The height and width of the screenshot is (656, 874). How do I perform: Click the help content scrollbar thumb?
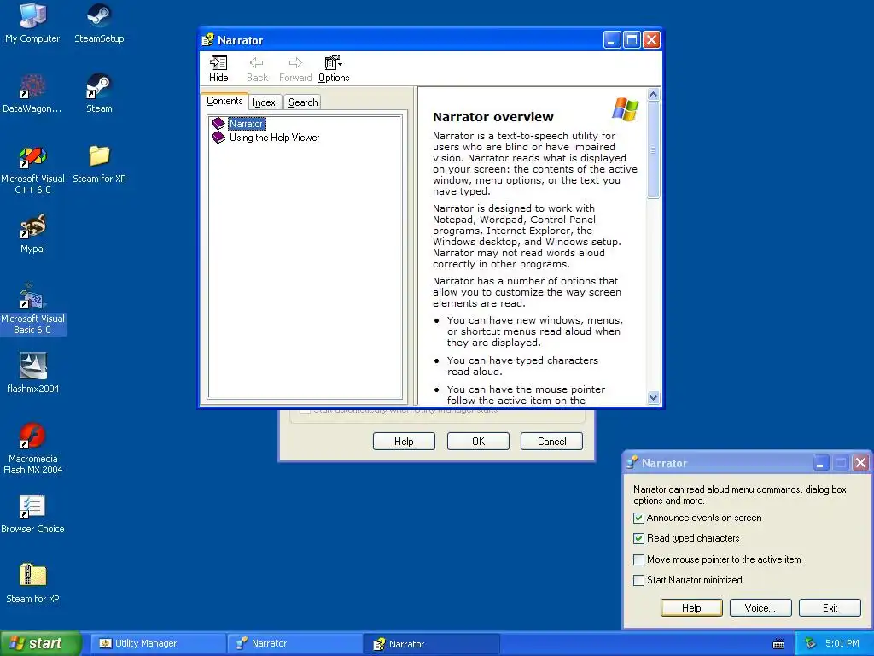653,149
